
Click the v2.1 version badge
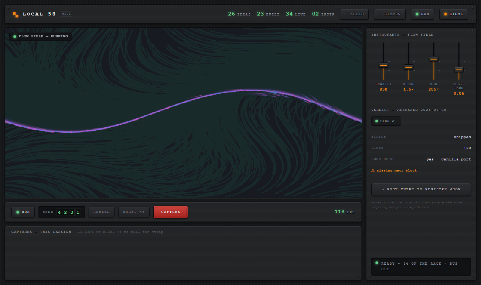point(67,14)
